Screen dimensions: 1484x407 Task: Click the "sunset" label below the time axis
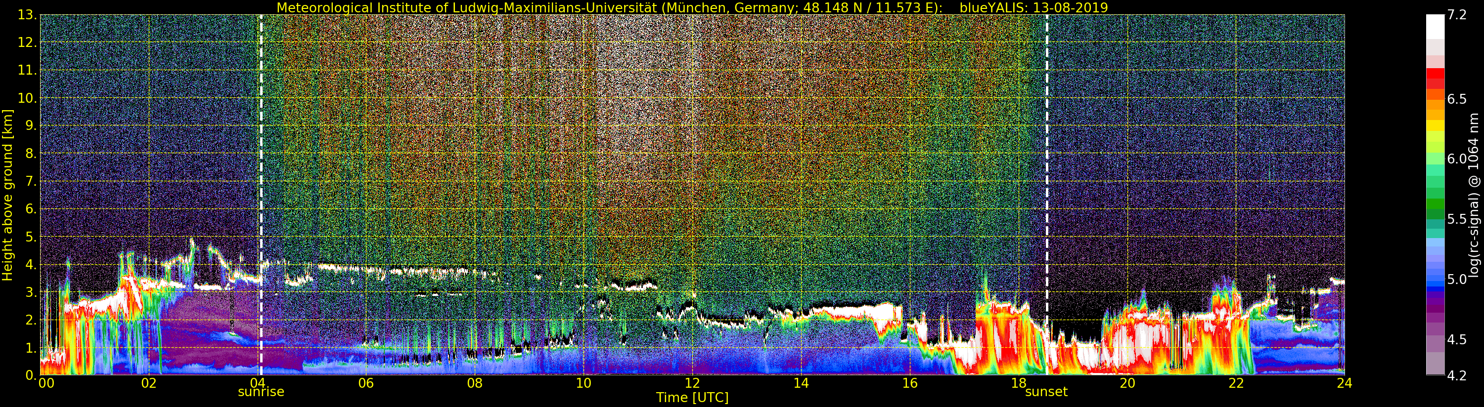pyautogui.click(x=1046, y=392)
